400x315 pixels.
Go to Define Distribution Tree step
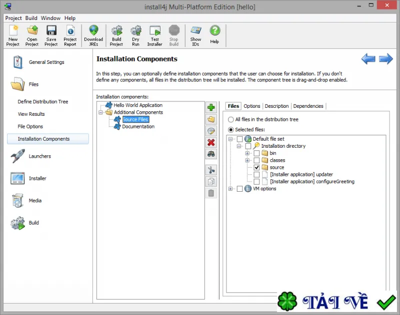pos(43,102)
